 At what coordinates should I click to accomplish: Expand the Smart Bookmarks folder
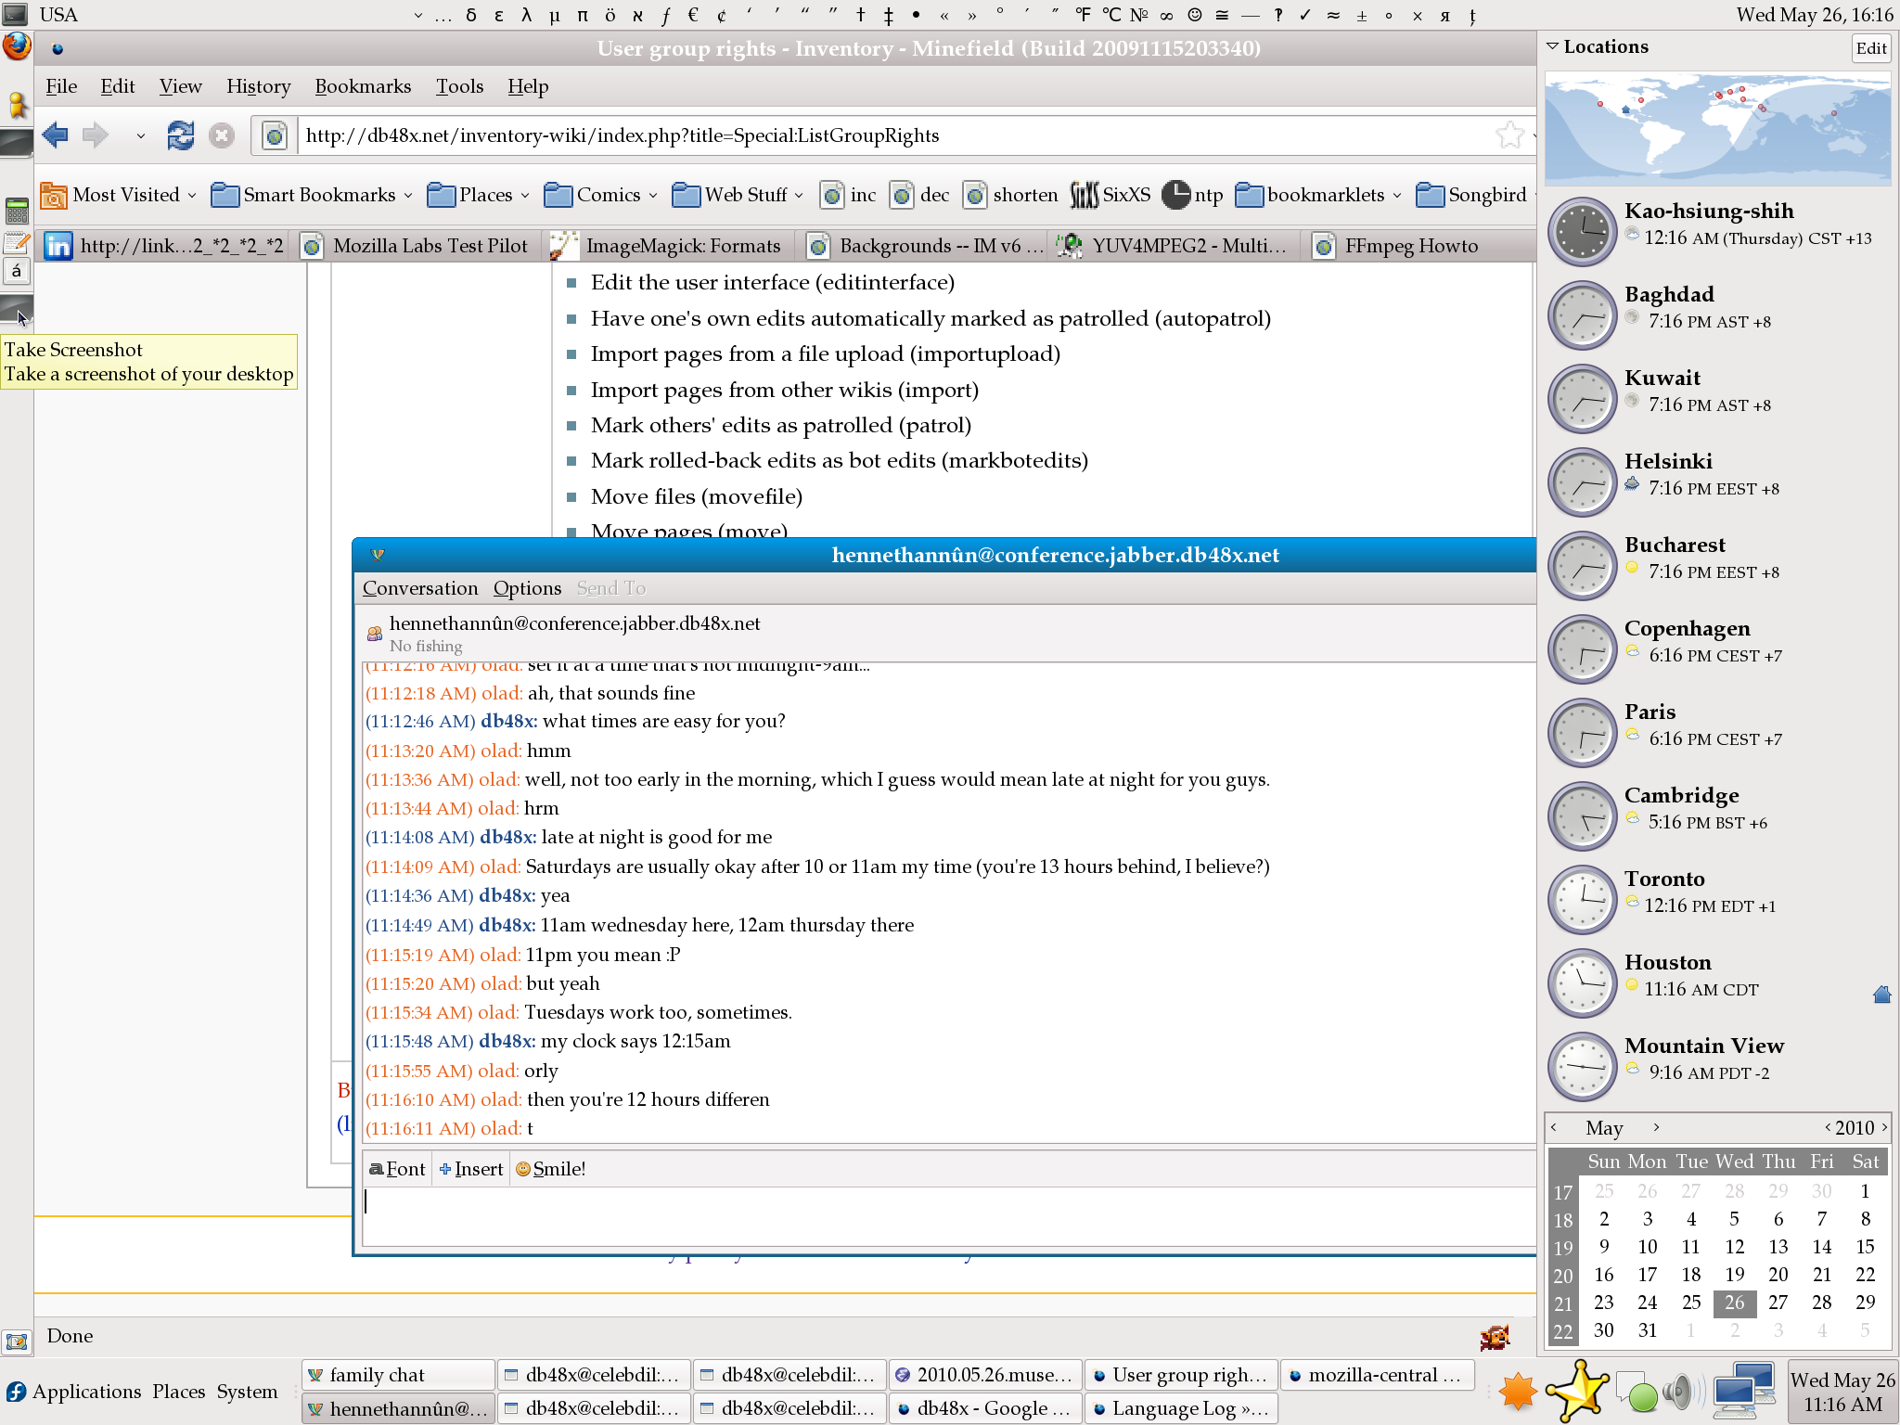(311, 195)
